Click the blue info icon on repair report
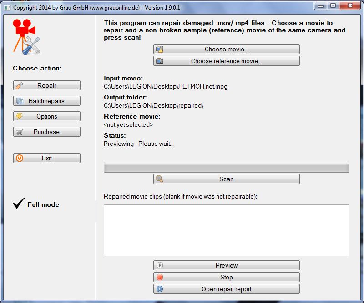Image resolution: width=364 pixels, height=303 pixels. point(159,289)
